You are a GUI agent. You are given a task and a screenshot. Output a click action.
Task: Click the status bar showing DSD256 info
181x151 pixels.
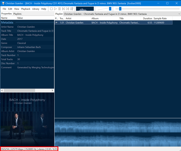(x=29, y=149)
